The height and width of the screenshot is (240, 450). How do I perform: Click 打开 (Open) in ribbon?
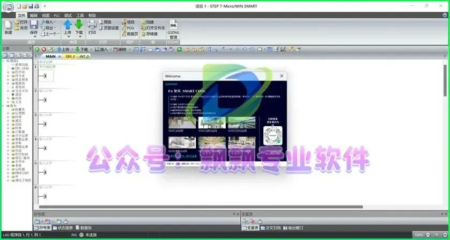[x=21, y=22]
